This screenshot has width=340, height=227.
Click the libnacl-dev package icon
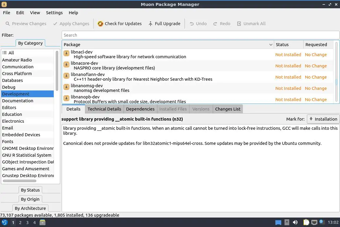point(66,53)
